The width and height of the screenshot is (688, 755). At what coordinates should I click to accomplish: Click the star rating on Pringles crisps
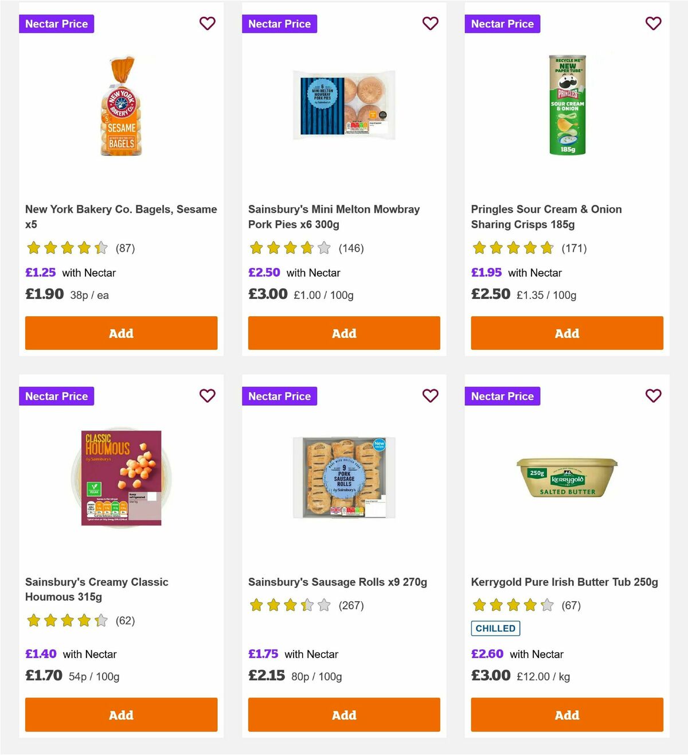[513, 248]
